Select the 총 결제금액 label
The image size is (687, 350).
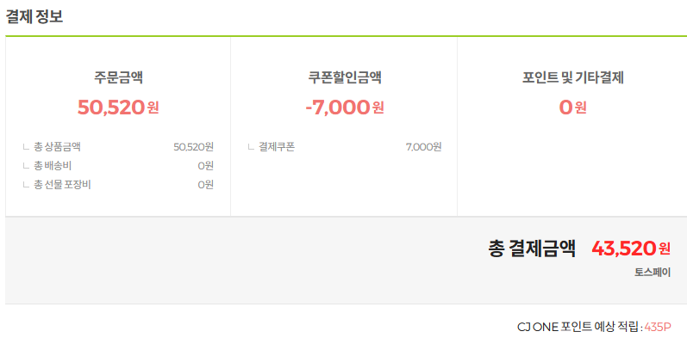pos(532,249)
